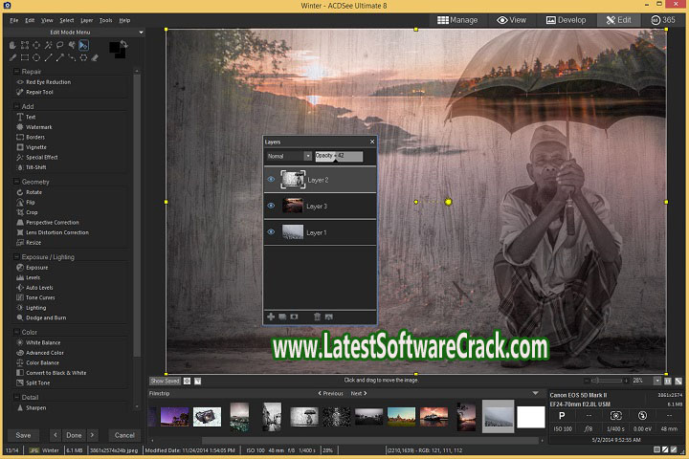
Task: Collapse the Add group
Action: point(16,106)
